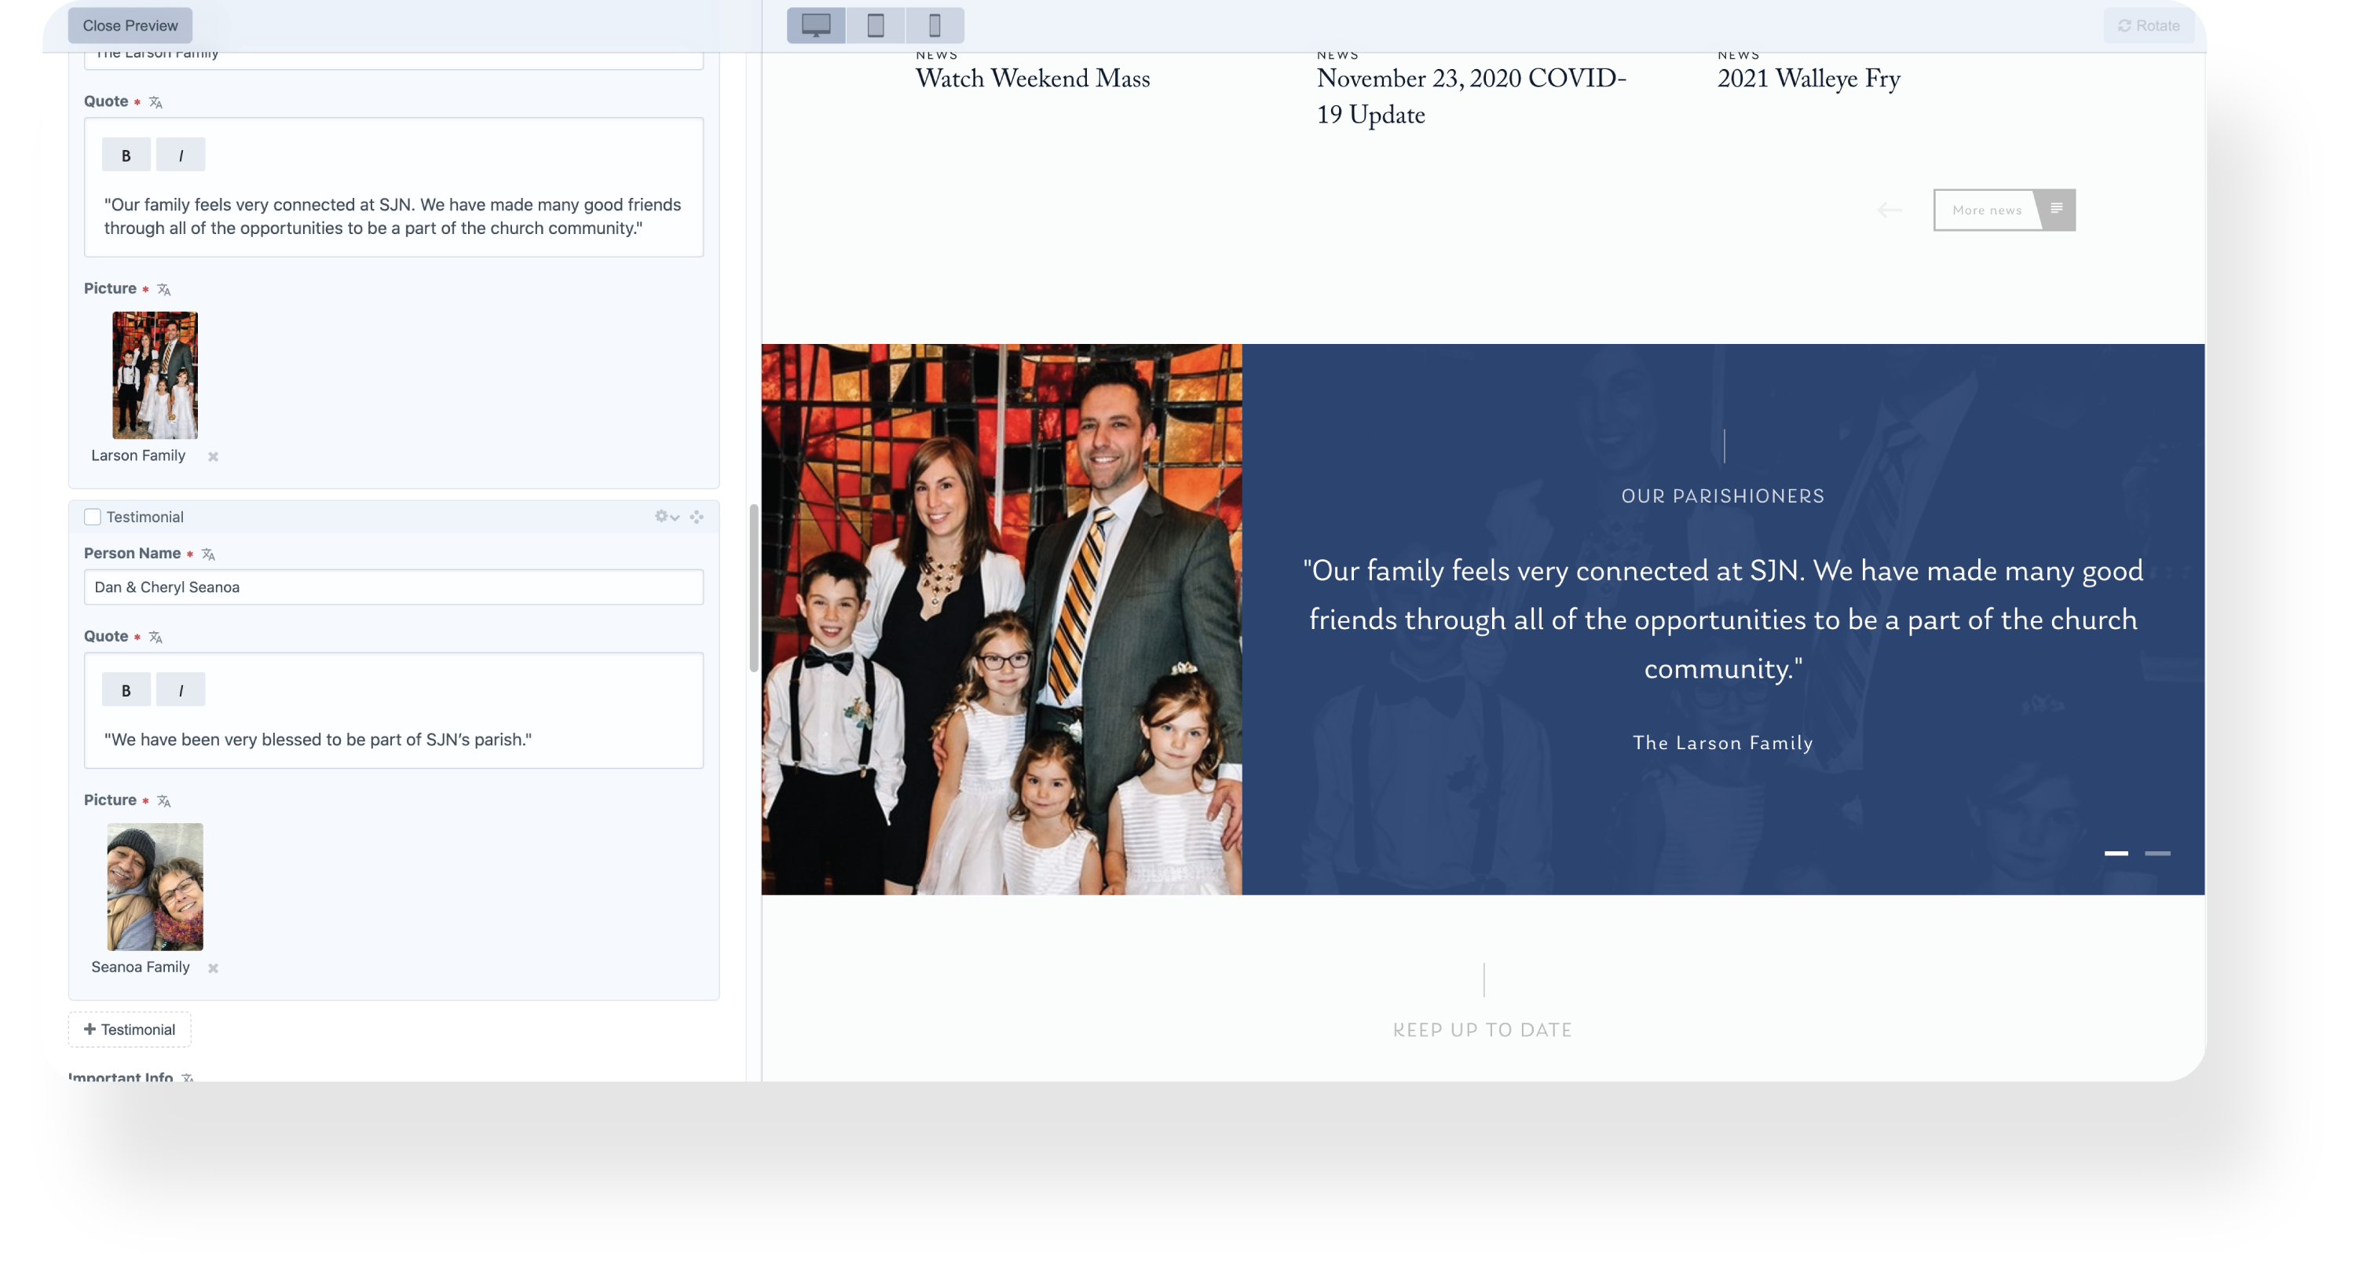
Task: Switch preview to tablet device view
Action: tap(876, 26)
